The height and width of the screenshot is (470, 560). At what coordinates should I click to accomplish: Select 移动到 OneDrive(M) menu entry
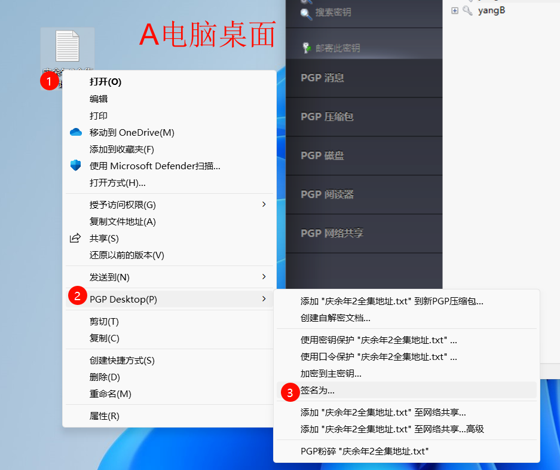169,132
